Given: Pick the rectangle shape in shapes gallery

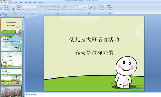Looking at the screenshot, I should [x=83, y=6].
